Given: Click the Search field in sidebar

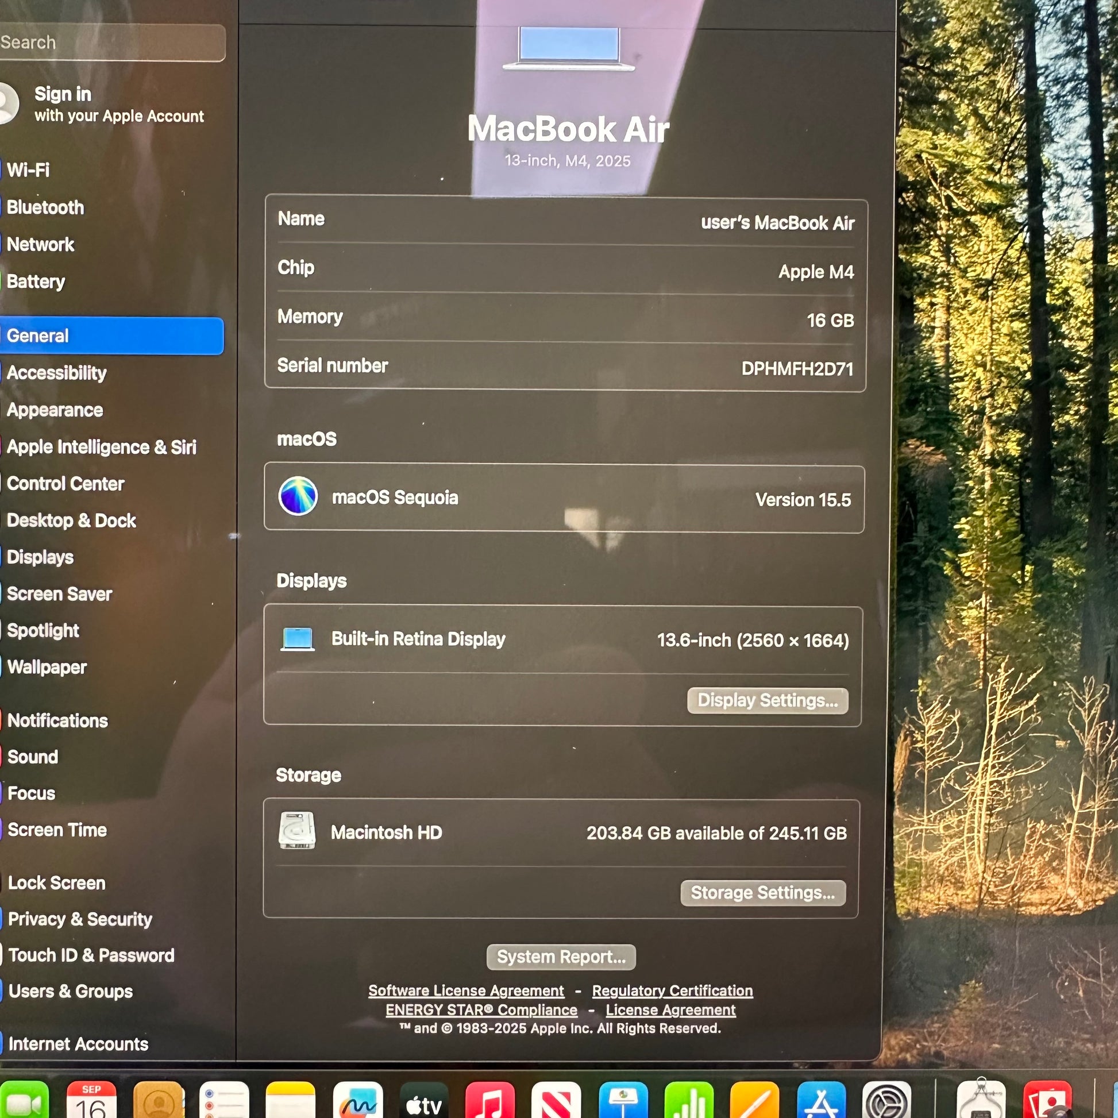Looking at the screenshot, I should (x=111, y=43).
